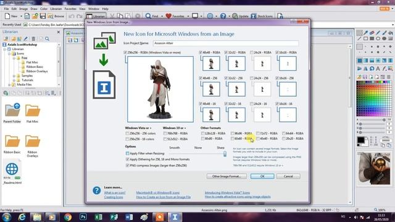Viewport: 395px width, 222px height.
Task: Toggle the Librarian toolbar button
Action: point(96,16)
